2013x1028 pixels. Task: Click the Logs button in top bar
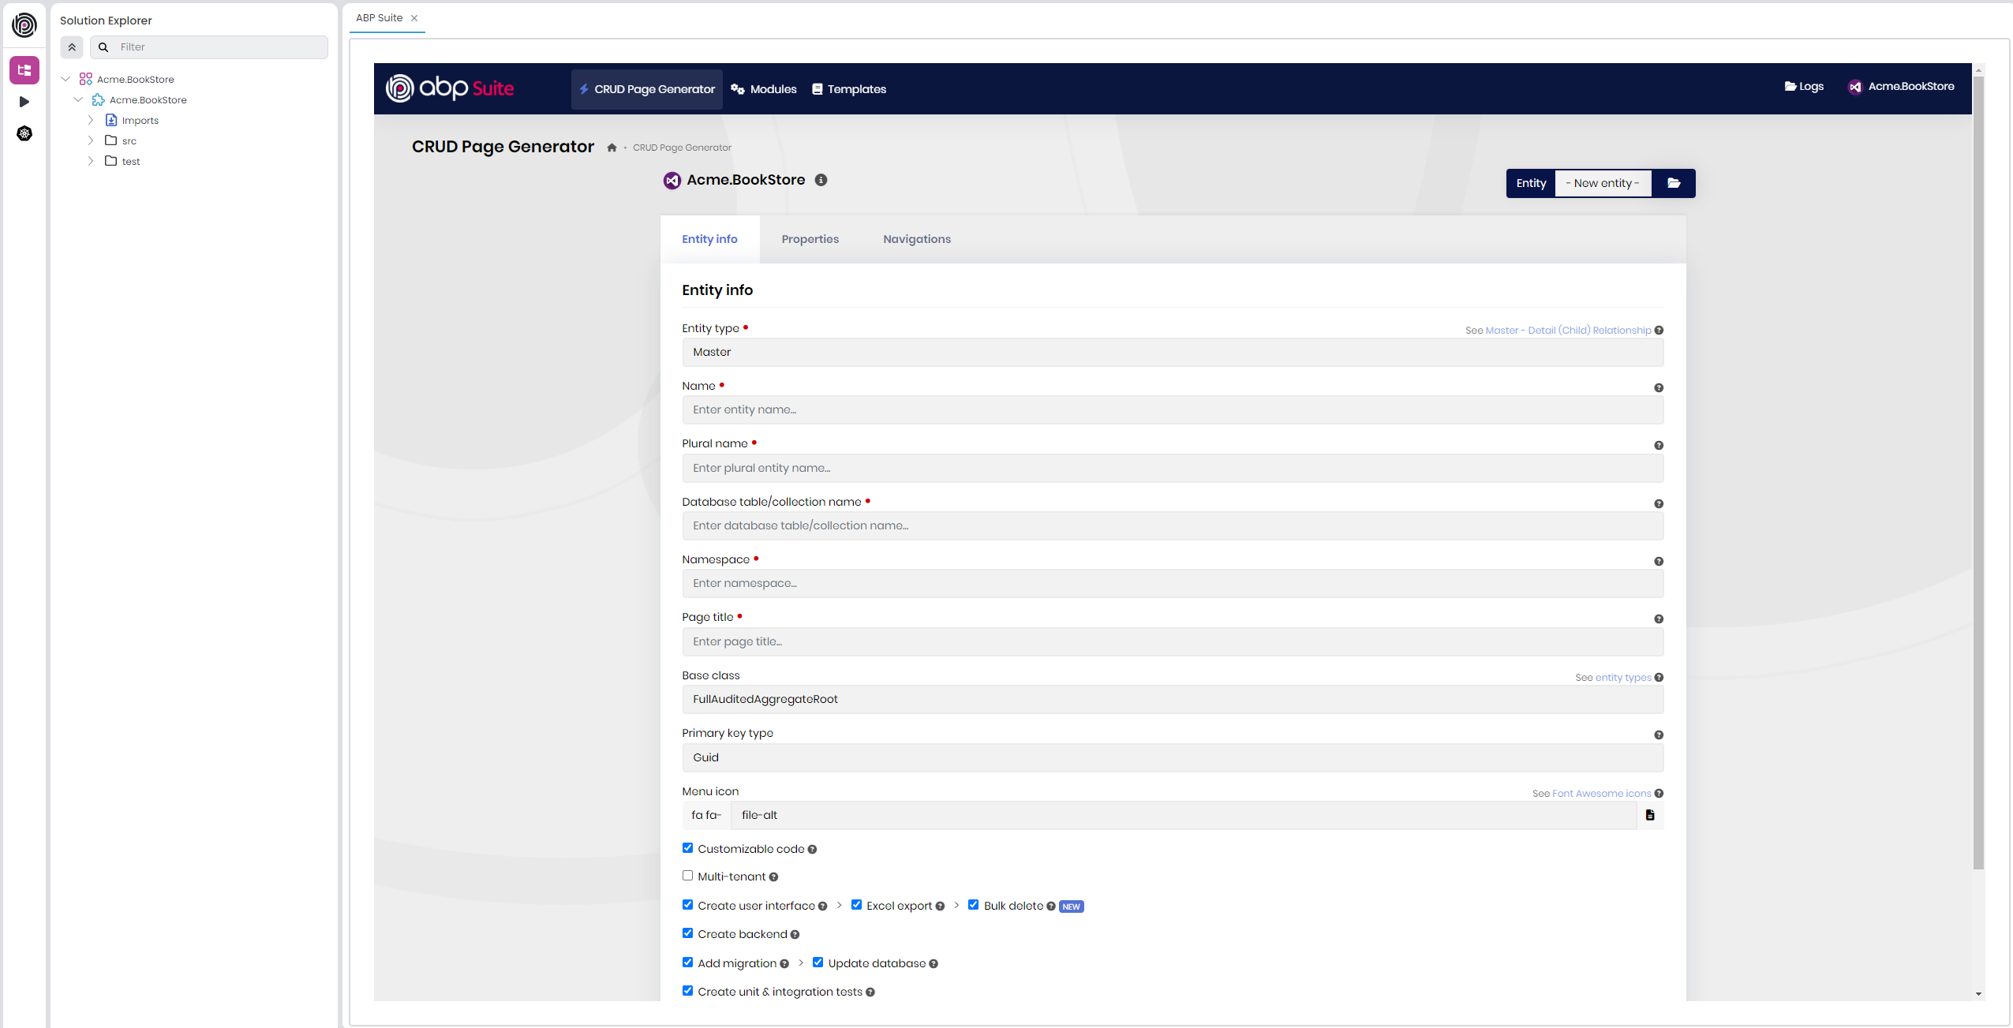[x=1804, y=87]
